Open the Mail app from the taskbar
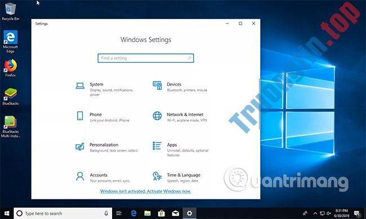This screenshot has width=366, height=219. point(176,213)
